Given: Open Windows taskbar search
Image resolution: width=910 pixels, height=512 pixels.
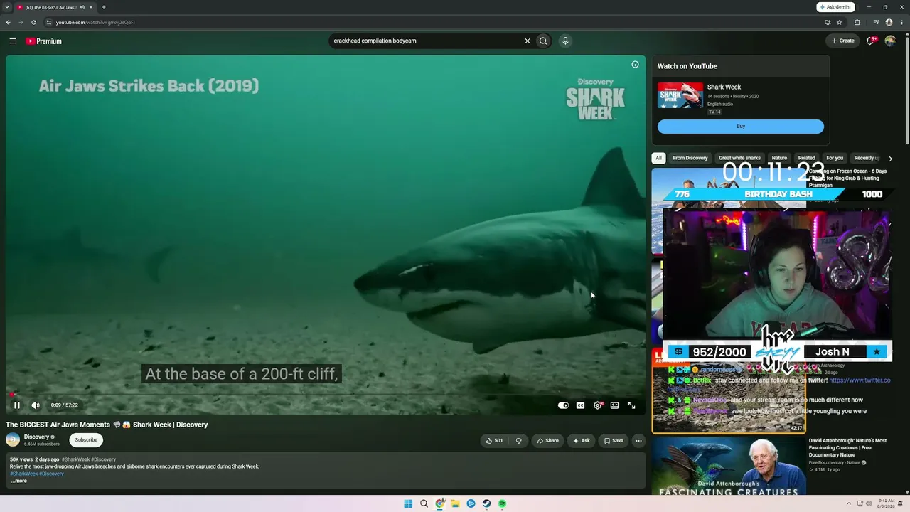Looking at the screenshot, I should point(424,503).
